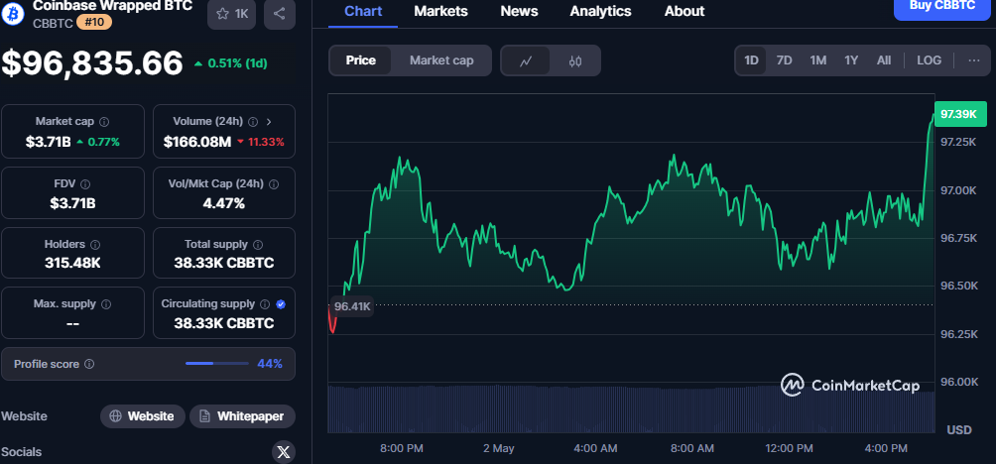This screenshot has width=996, height=464.
Task: Set chart range to 7D
Action: coord(785,60)
